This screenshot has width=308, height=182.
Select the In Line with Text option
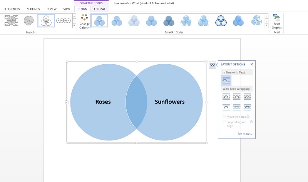[x=226, y=80]
